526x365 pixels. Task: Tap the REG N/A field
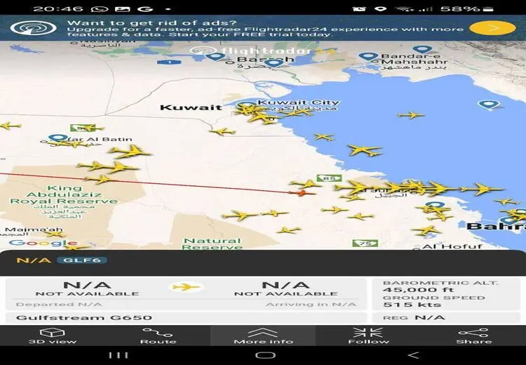(x=446, y=317)
